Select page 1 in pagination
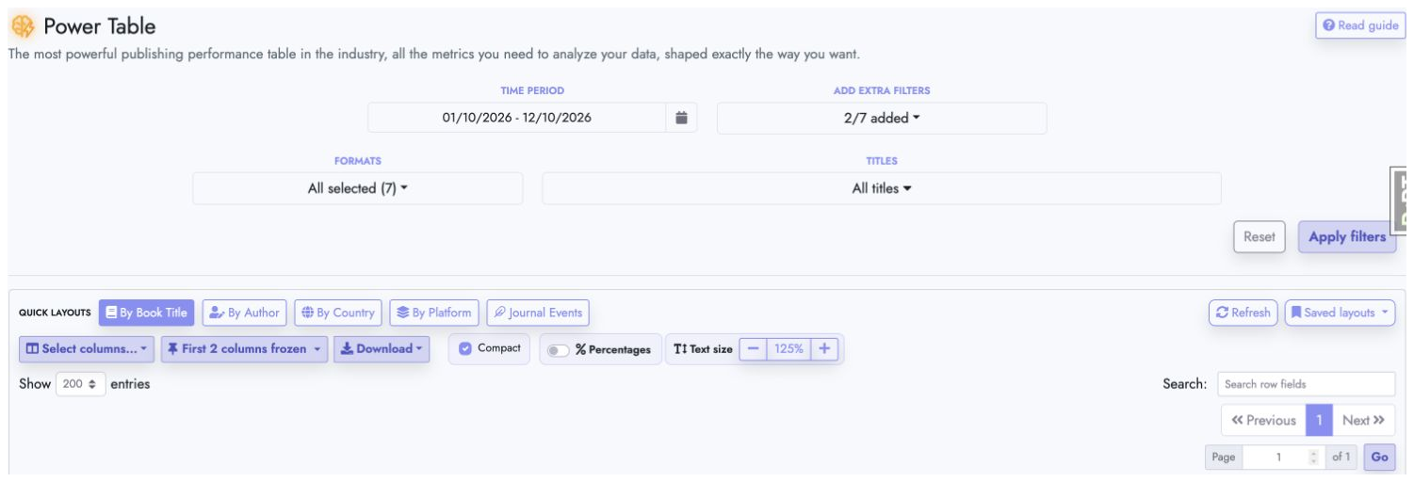This screenshot has width=1414, height=482. pyautogui.click(x=1319, y=421)
